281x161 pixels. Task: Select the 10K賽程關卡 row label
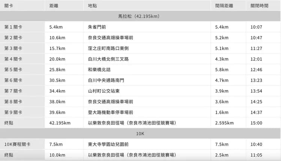click(x=17, y=144)
